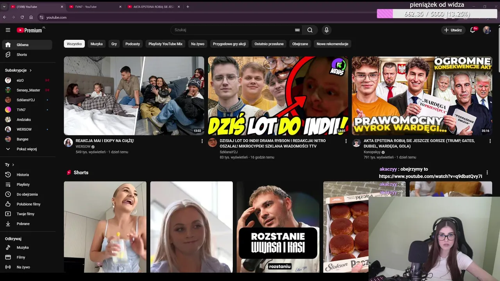The image size is (500, 281).
Task: Open Pobrane downloads in sidebar
Action: 27,224
